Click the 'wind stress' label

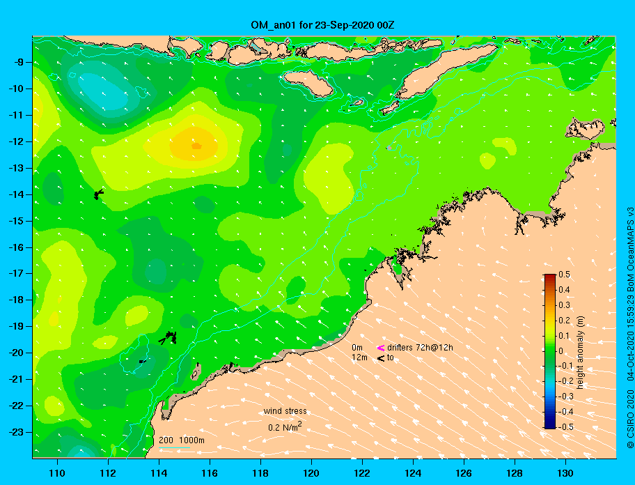285,411
